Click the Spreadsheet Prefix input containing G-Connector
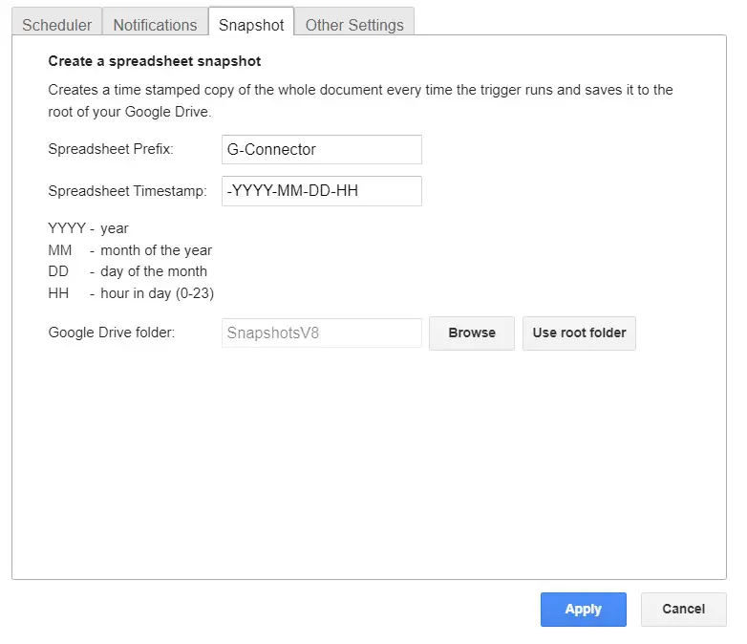Screen dimensions: 747x644 coord(321,149)
